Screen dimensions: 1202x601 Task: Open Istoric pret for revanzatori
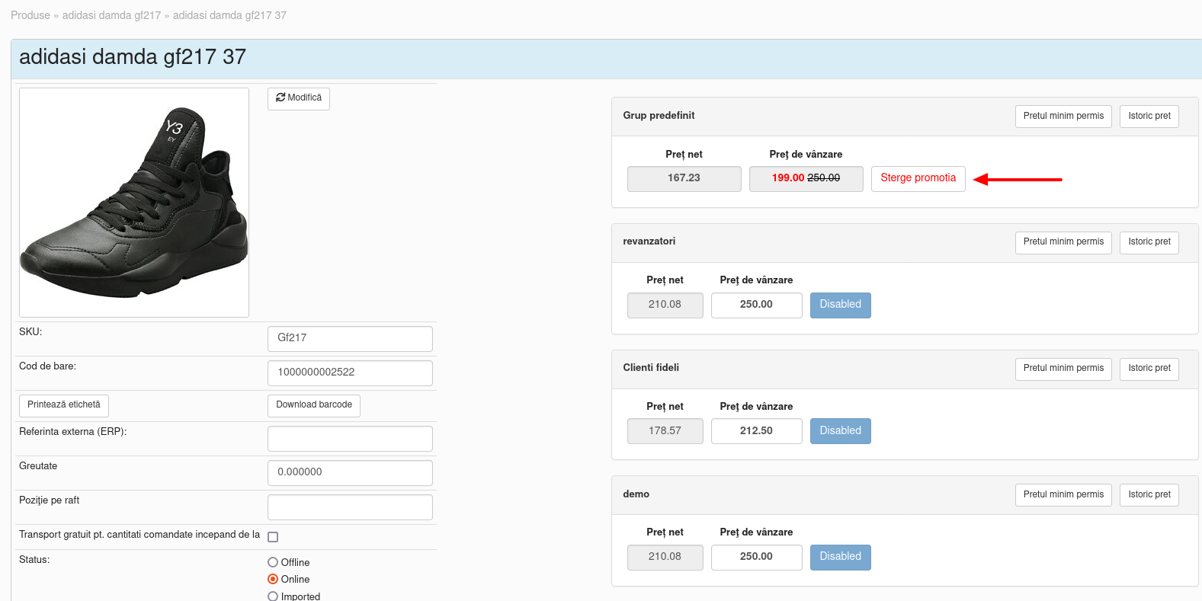1149,242
